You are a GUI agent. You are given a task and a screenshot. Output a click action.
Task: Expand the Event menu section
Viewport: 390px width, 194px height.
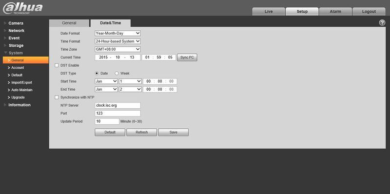(x=14, y=38)
